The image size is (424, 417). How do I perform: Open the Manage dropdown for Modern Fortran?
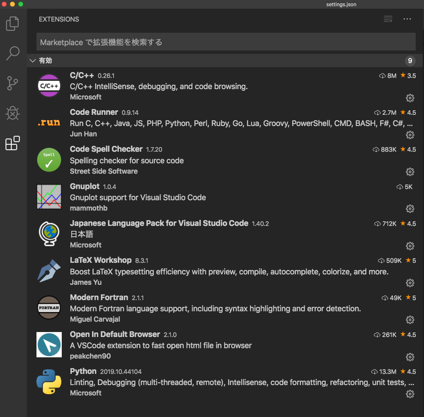tap(409, 320)
